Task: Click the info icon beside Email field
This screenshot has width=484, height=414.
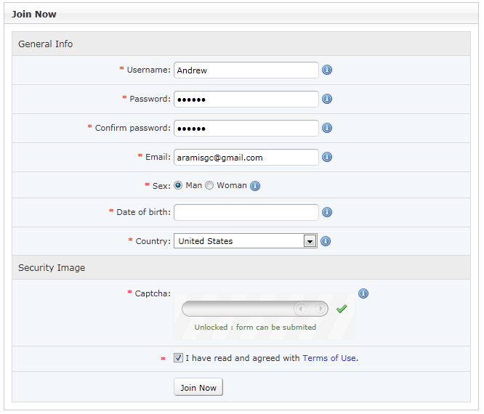Action: pyautogui.click(x=327, y=157)
